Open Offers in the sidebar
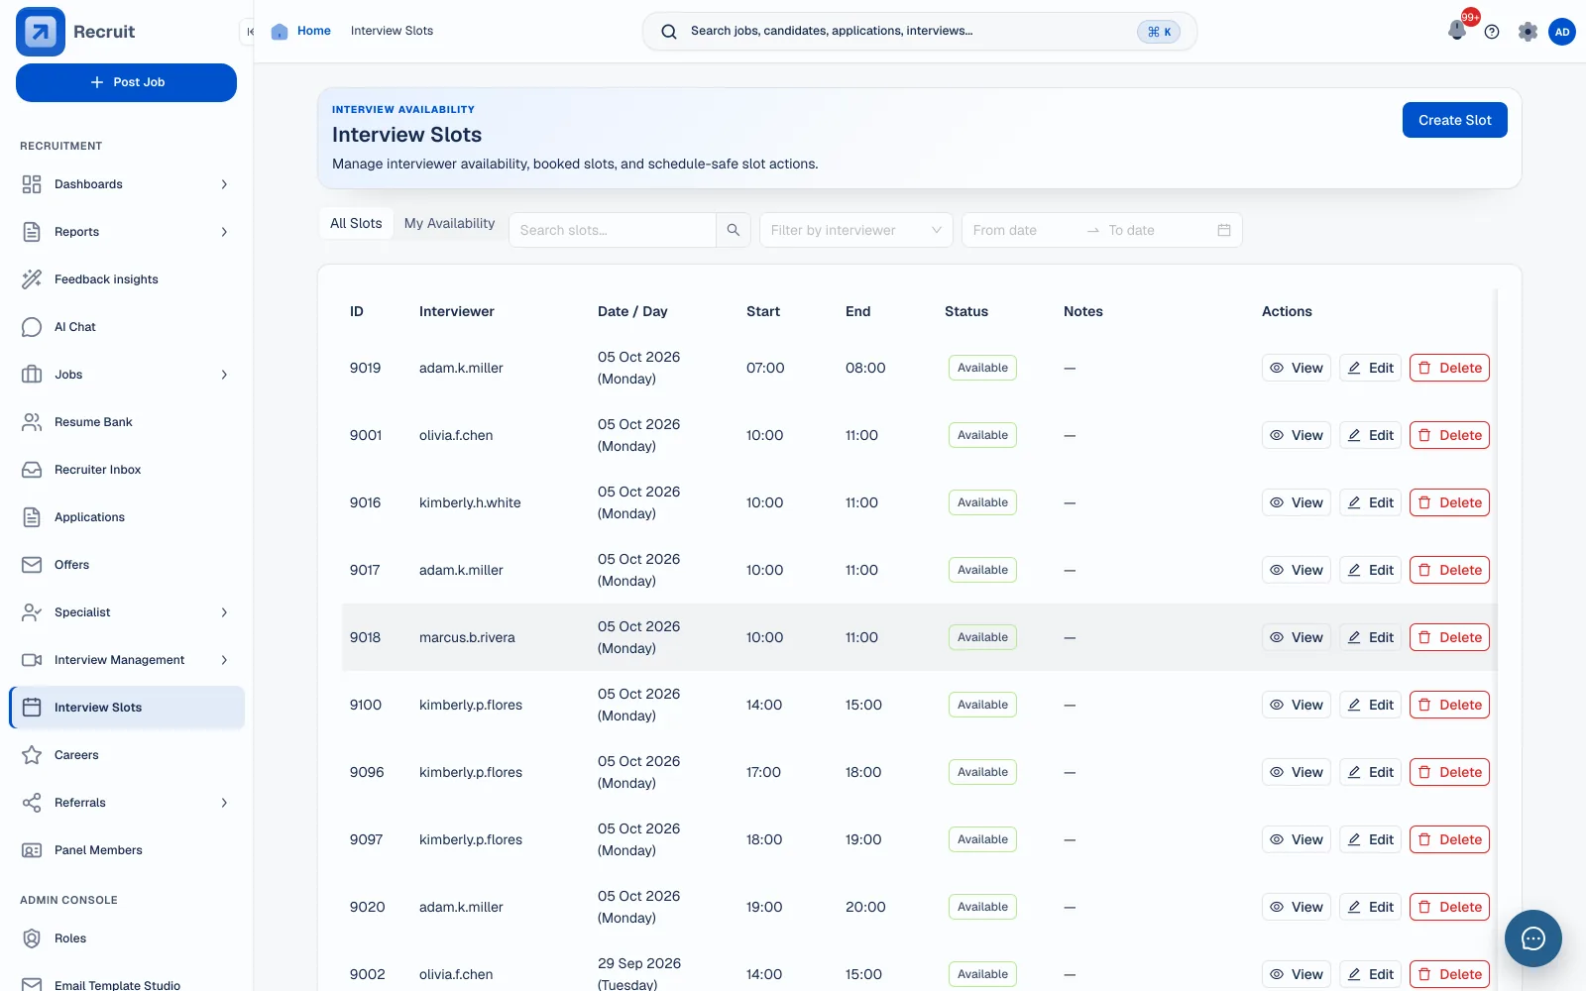 [x=126, y=565]
